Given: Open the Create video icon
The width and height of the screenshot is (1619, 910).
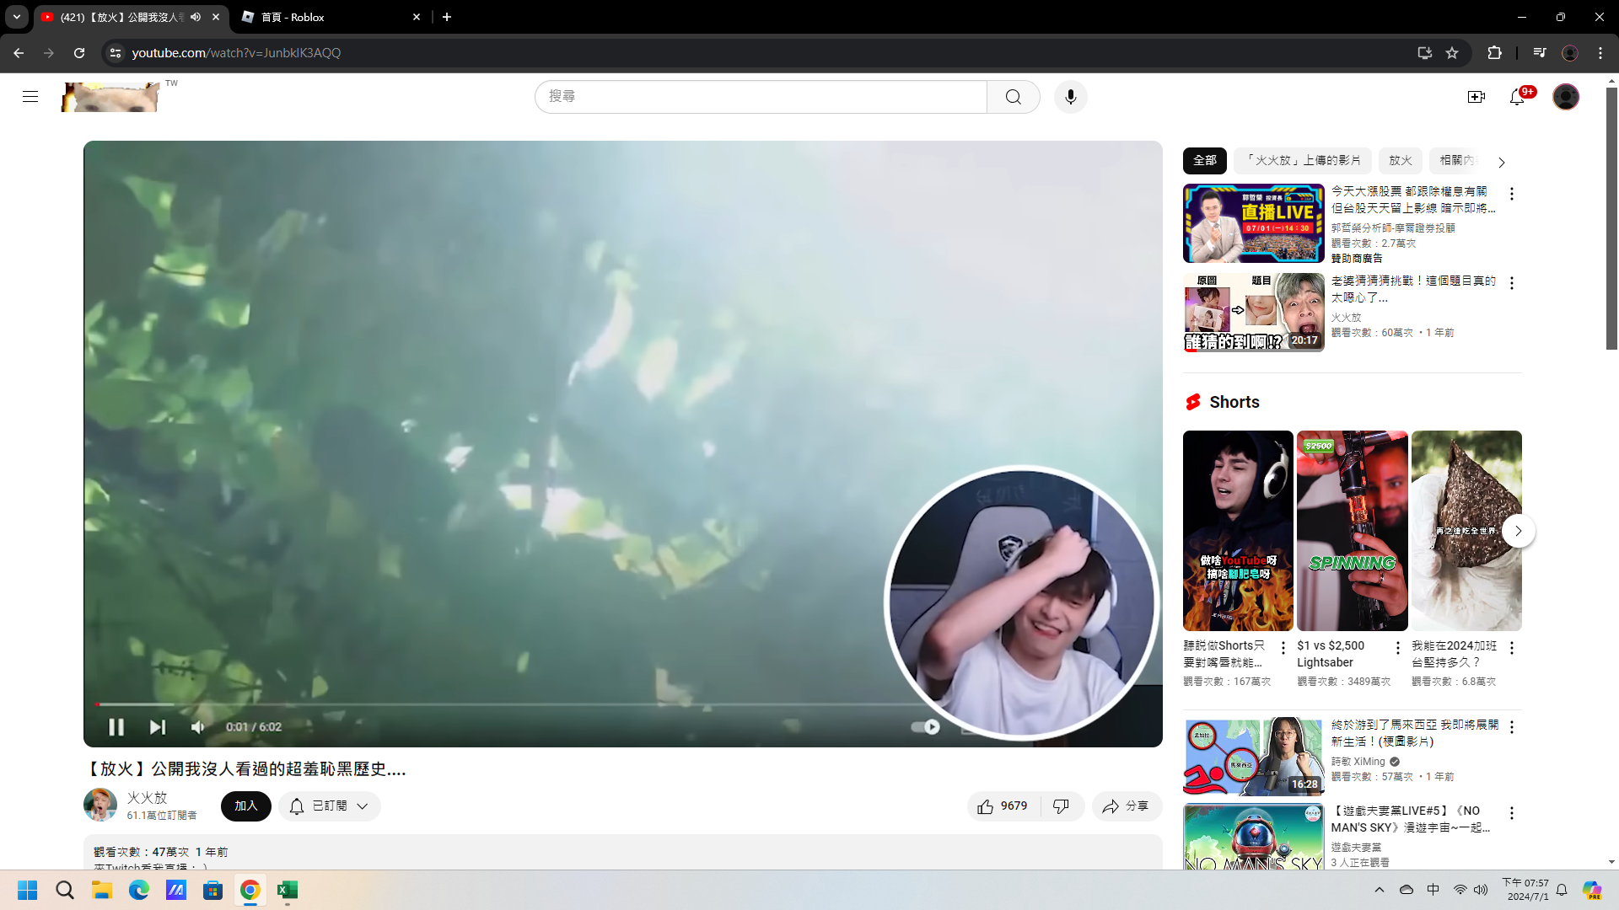Looking at the screenshot, I should coord(1476,97).
